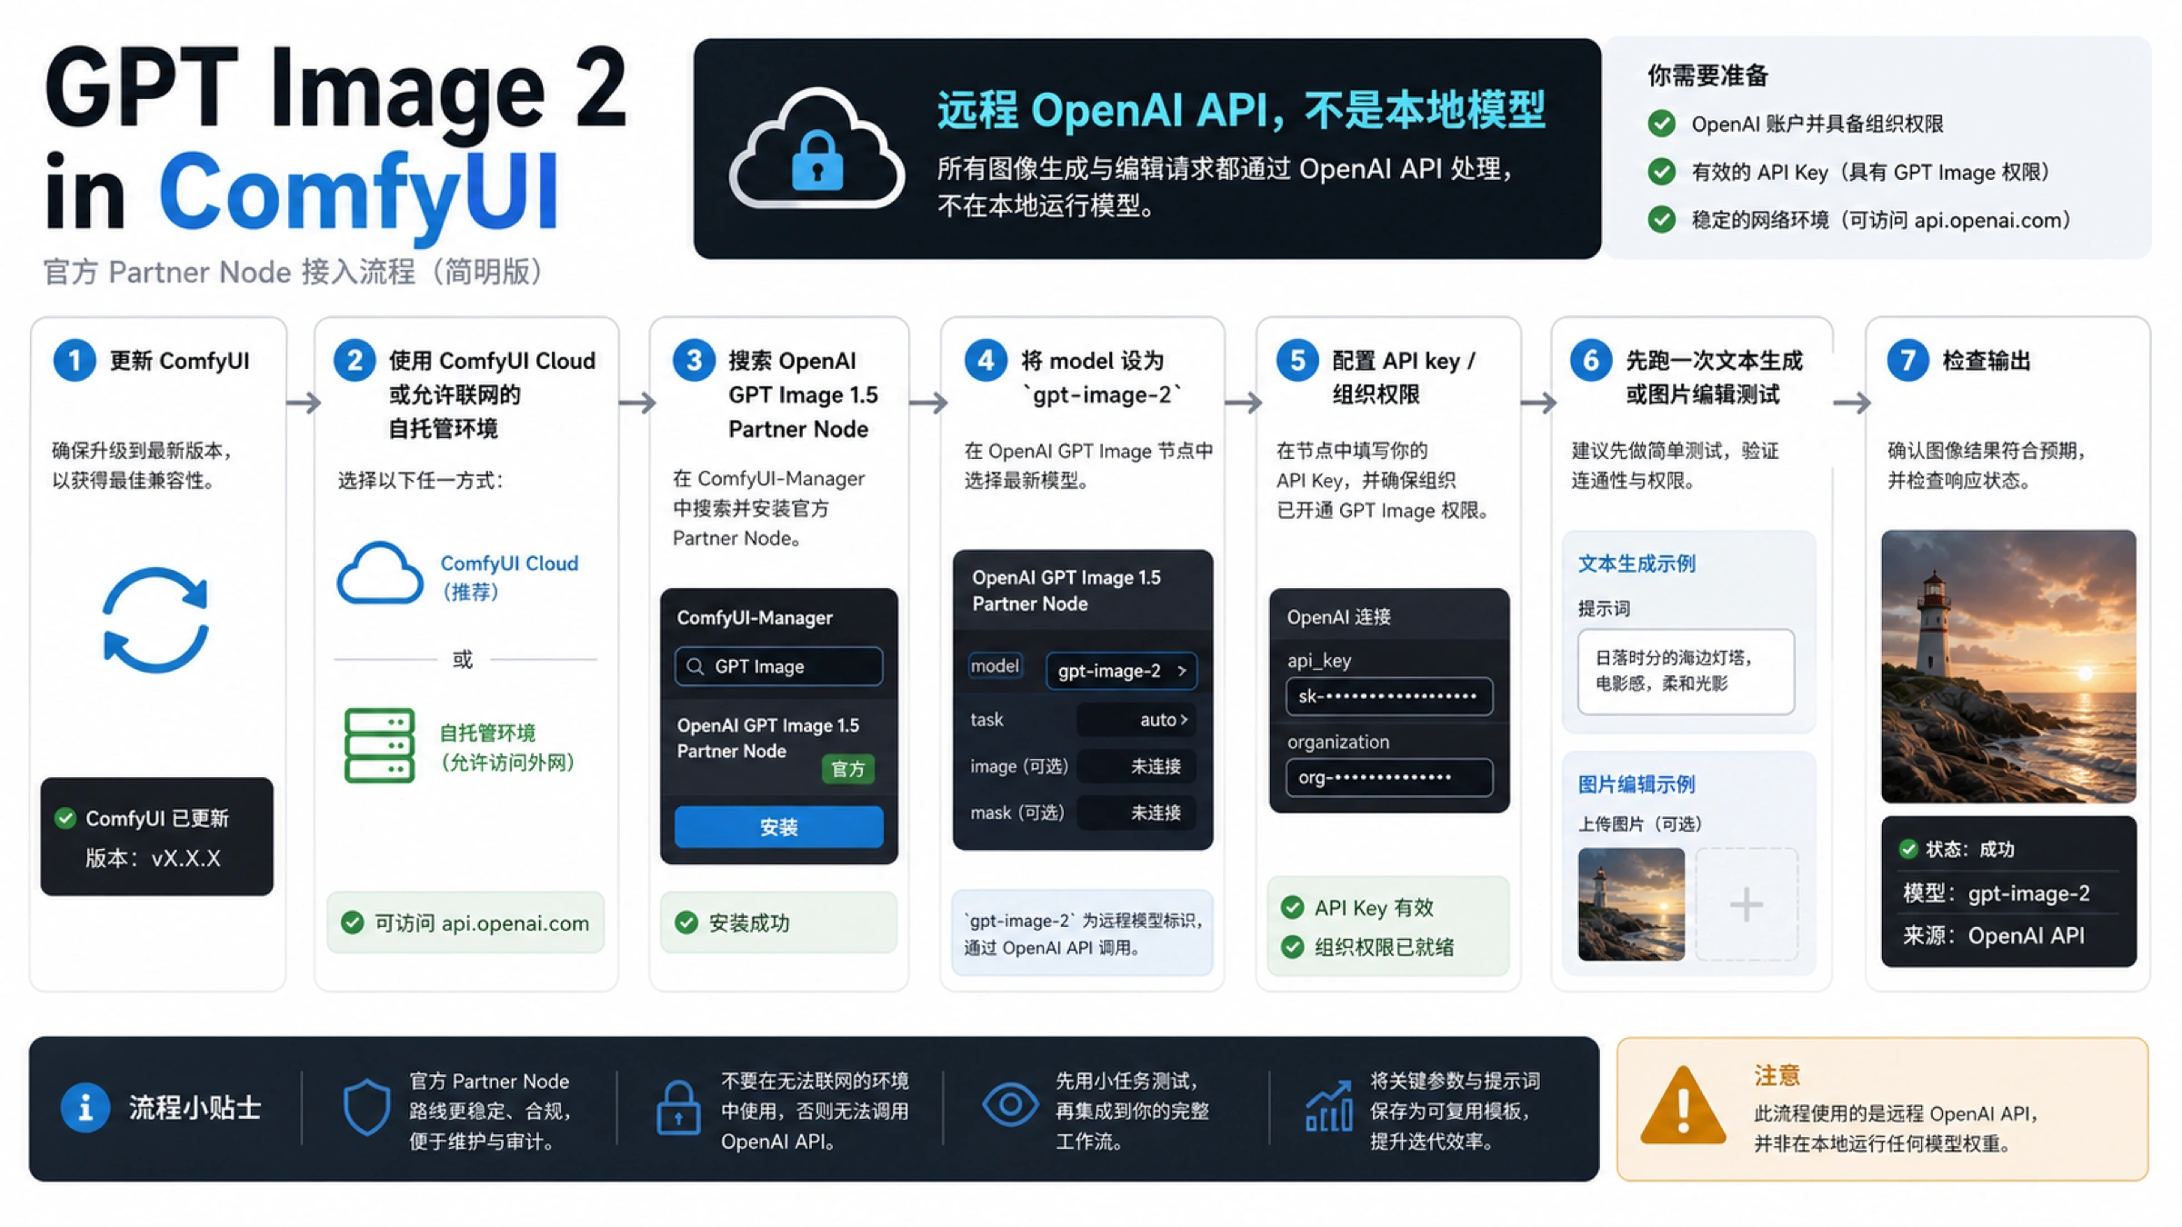Screen dimensions: 2182x1227
Task: Click the check beside OpenAI 账户并具备组织权限
Action: (x=1662, y=124)
